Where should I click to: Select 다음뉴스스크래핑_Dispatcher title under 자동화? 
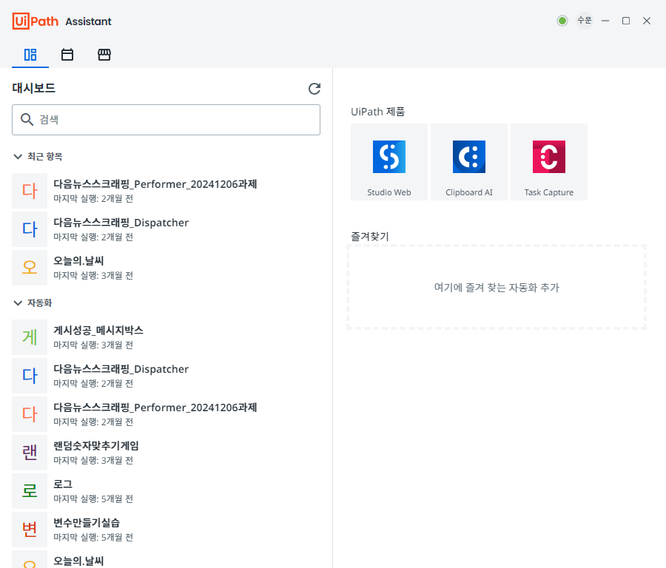point(121,369)
